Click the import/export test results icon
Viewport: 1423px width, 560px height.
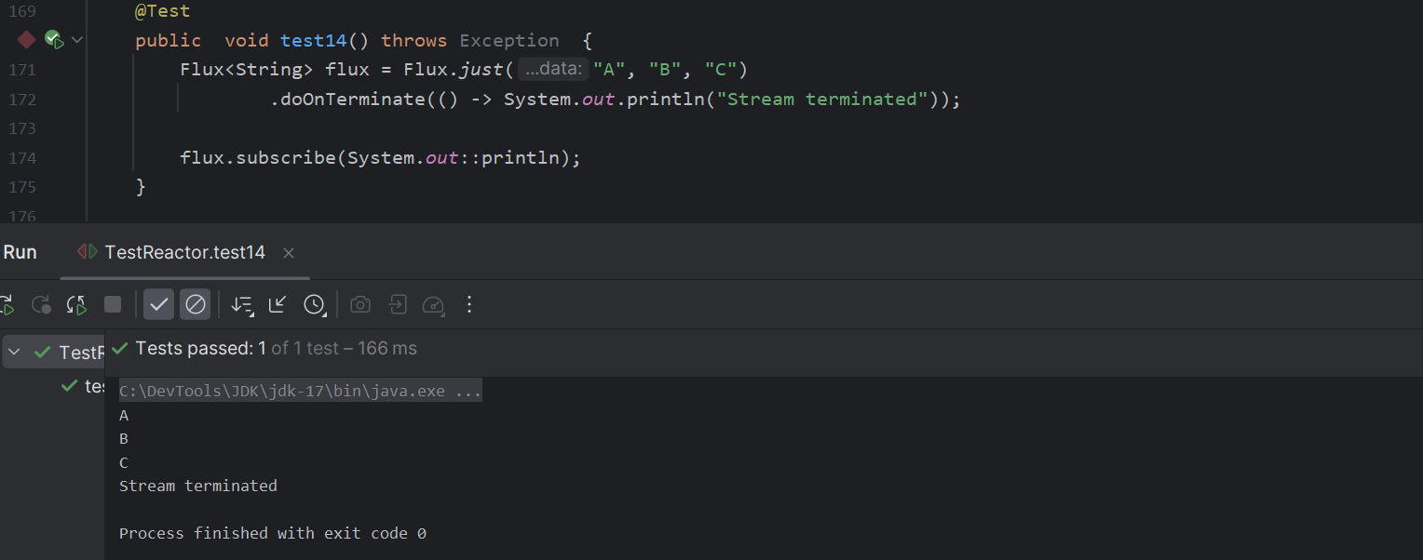click(x=398, y=304)
